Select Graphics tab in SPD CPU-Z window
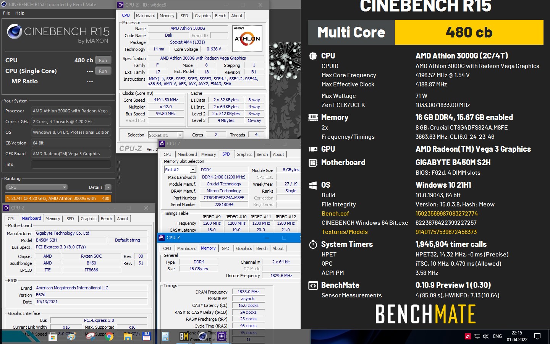Screen dimensions: 550x344 click(x=244, y=154)
